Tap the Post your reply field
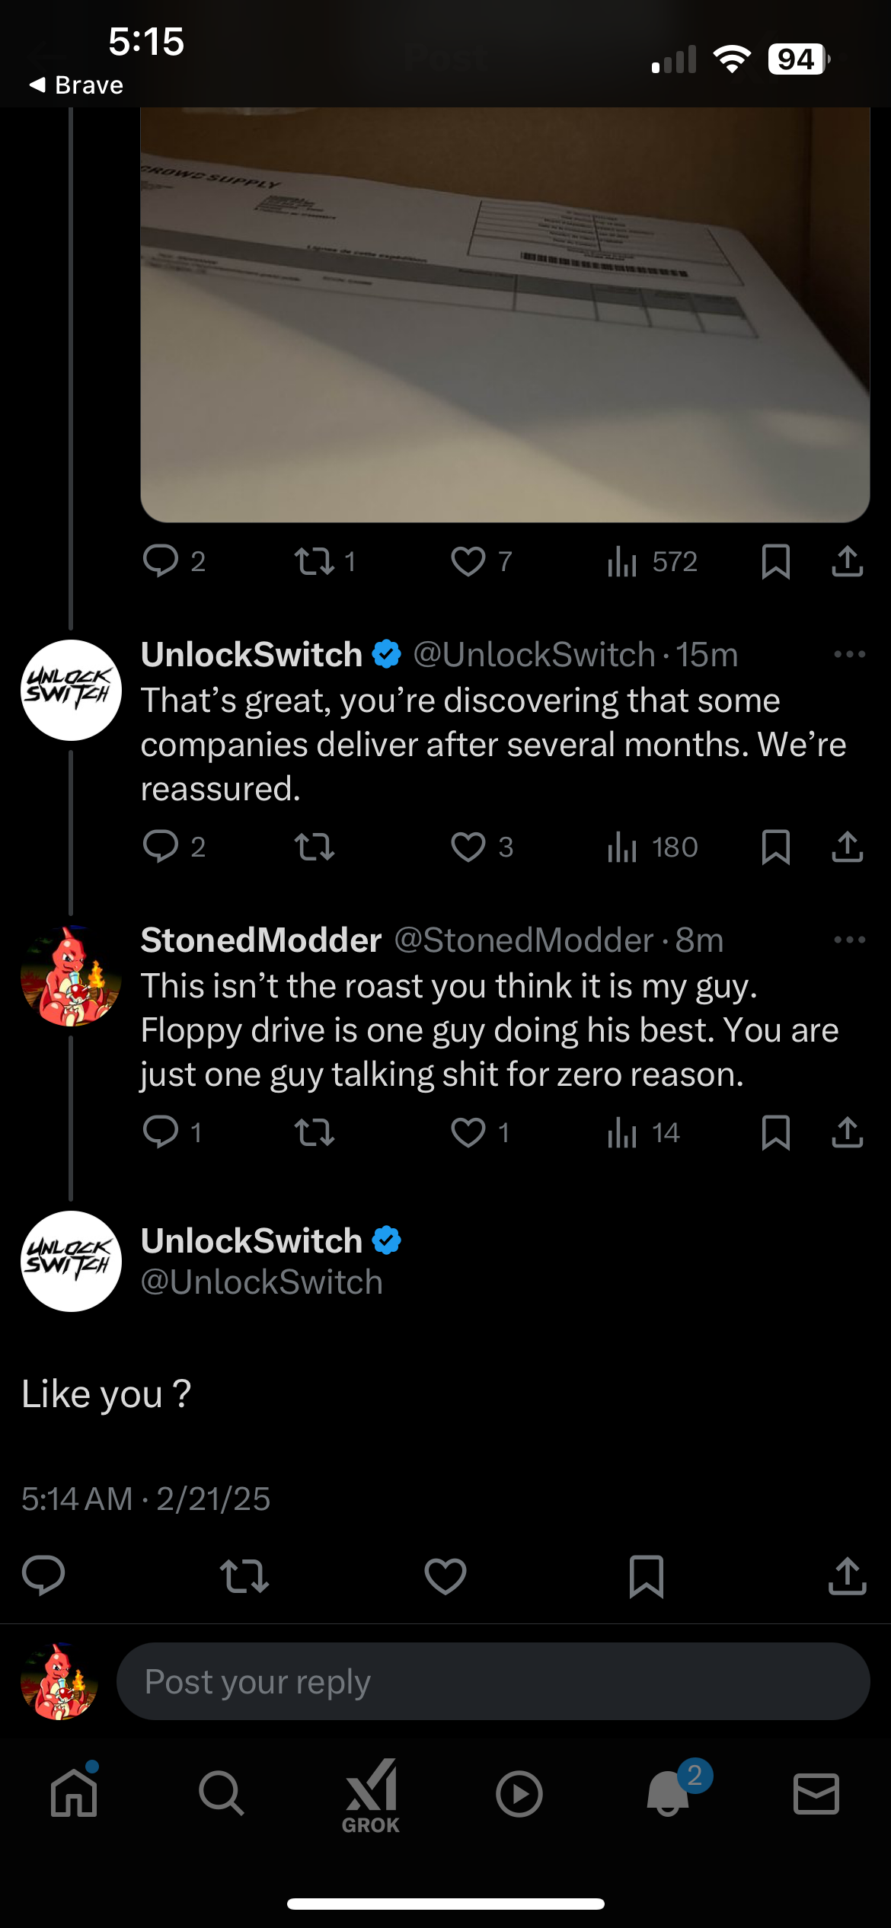Image resolution: width=891 pixels, height=1928 pixels. pos(493,1681)
